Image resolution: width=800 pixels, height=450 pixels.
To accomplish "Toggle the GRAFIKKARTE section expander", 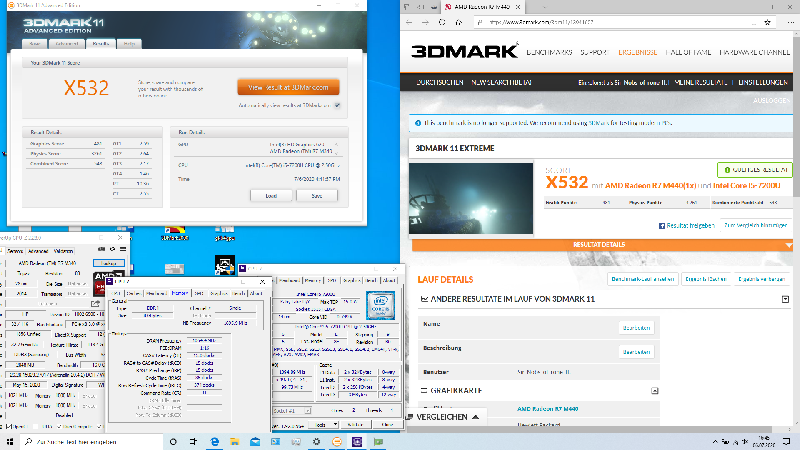I will click(x=655, y=391).
